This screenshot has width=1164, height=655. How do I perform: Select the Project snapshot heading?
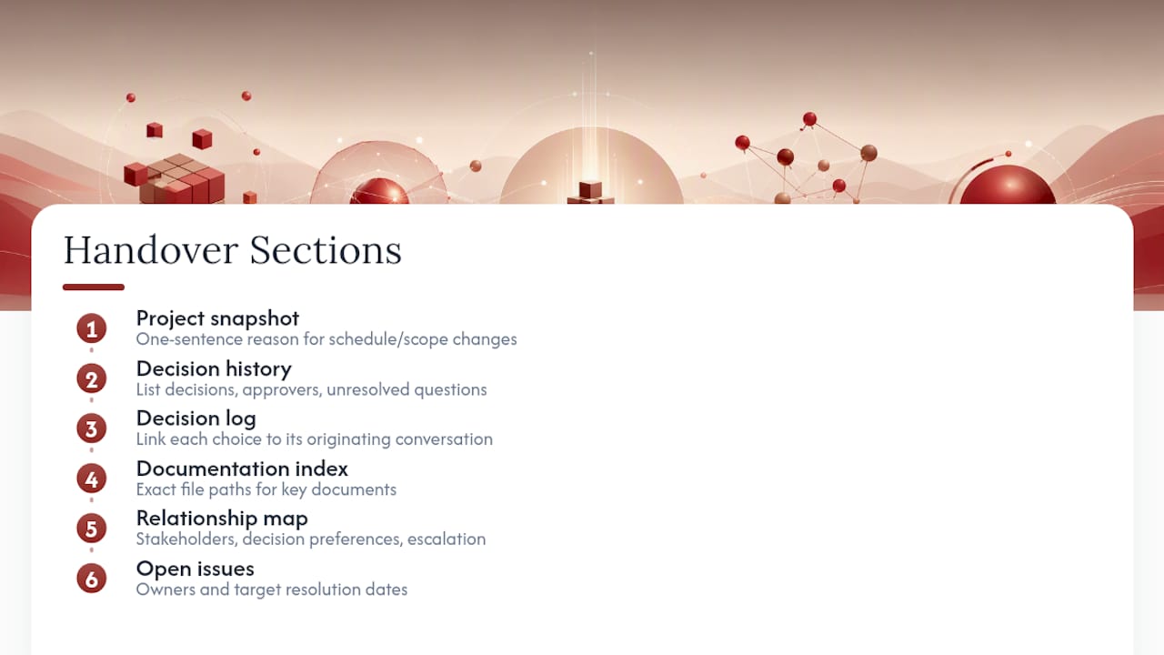(x=217, y=318)
